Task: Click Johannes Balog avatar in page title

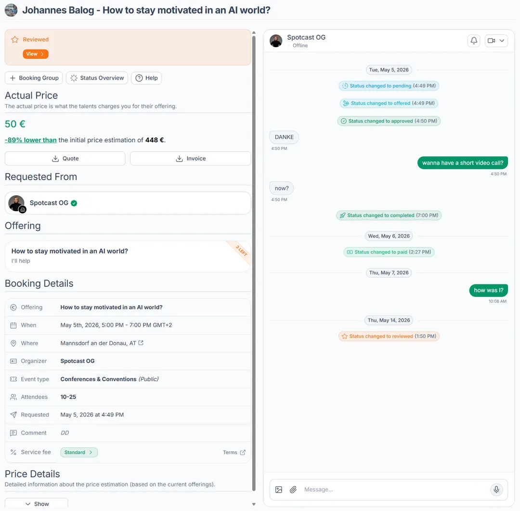Action: click(x=11, y=10)
